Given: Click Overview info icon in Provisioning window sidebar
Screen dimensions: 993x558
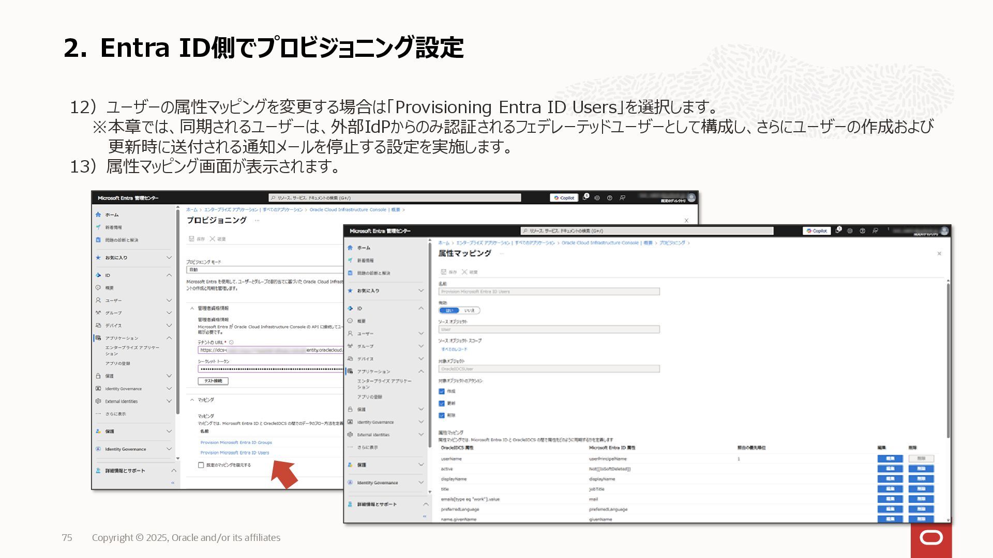Looking at the screenshot, I should tap(98, 288).
